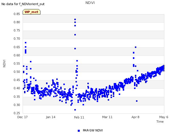Click the 0.30 y-axis tick label
The width and height of the screenshot is (181, 136).
17,105
